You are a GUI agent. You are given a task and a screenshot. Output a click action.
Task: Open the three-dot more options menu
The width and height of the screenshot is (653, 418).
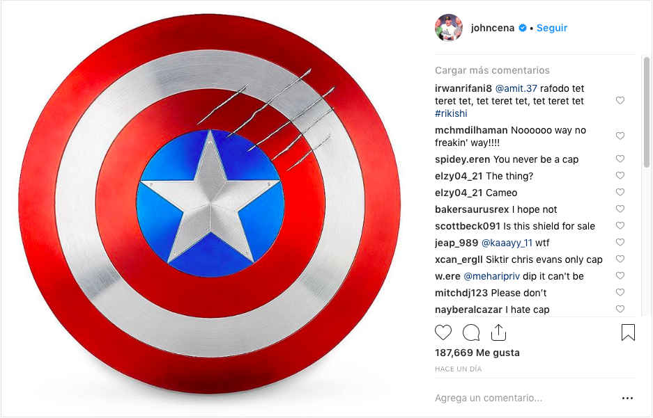pos(628,398)
